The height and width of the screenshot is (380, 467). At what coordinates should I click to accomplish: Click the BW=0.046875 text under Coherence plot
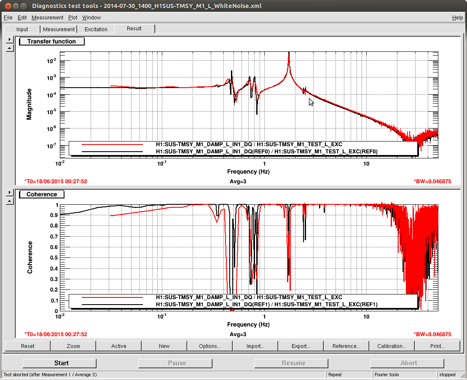(432, 335)
